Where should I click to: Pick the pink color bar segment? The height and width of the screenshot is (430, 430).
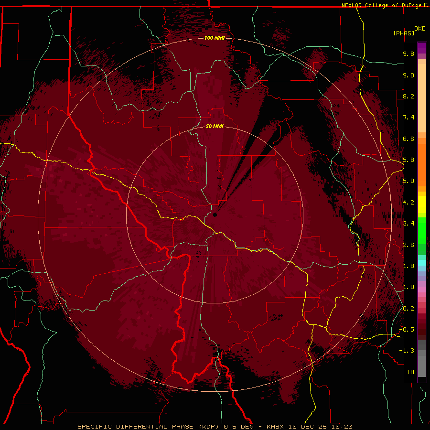pos(422,290)
